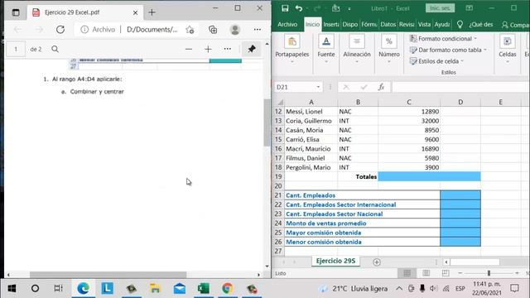Click the Compartir share button
Image resolution: width=530 pixels, height=298 pixels.
[515, 25]
